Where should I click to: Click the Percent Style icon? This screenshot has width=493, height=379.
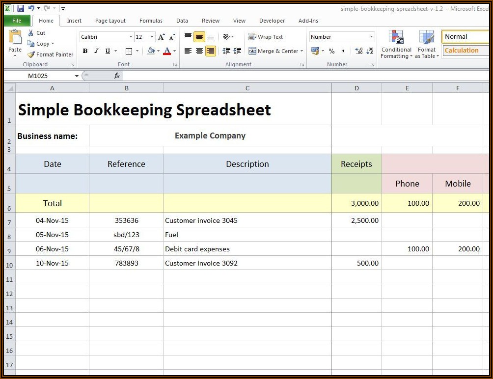click(x=331, y=51)
